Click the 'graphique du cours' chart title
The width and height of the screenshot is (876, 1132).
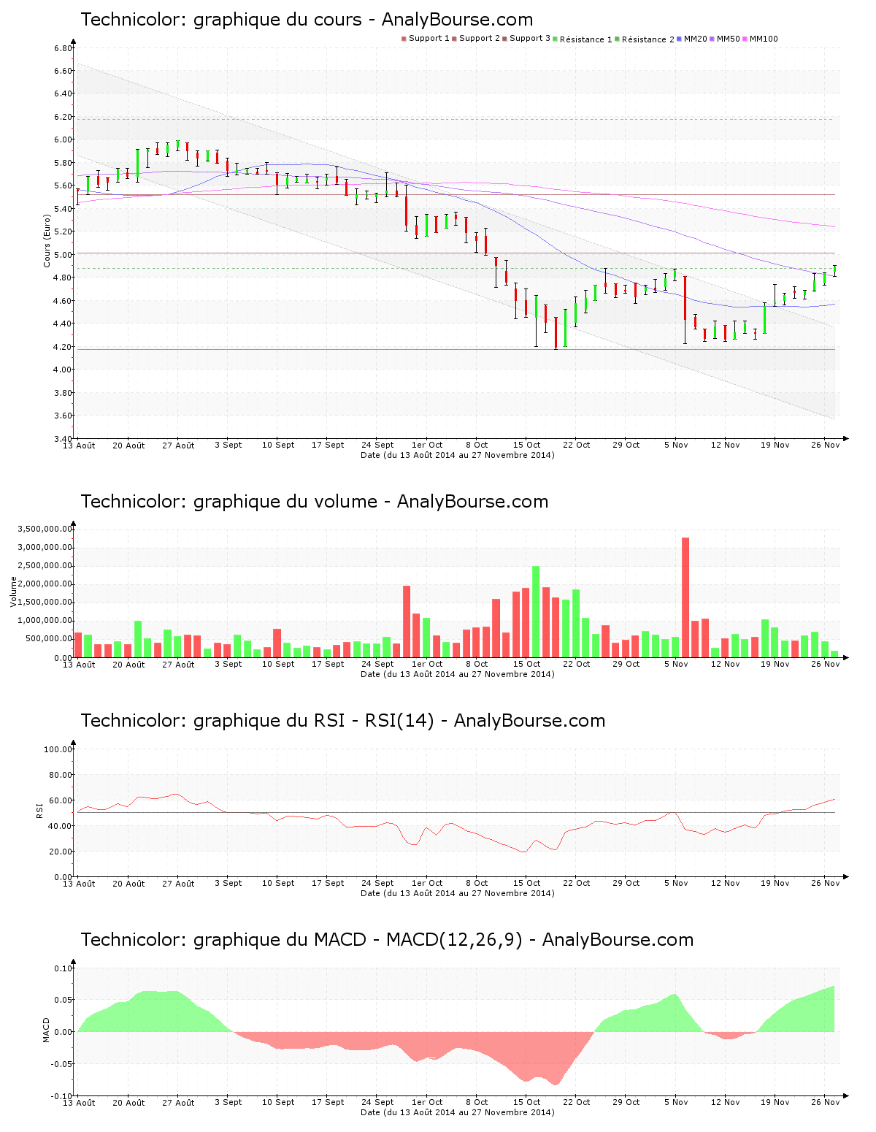click(x=307, y=20)
